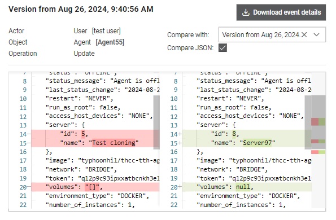Click removed marker on left line 14
The image size is (336, 220).
(29, 134)
